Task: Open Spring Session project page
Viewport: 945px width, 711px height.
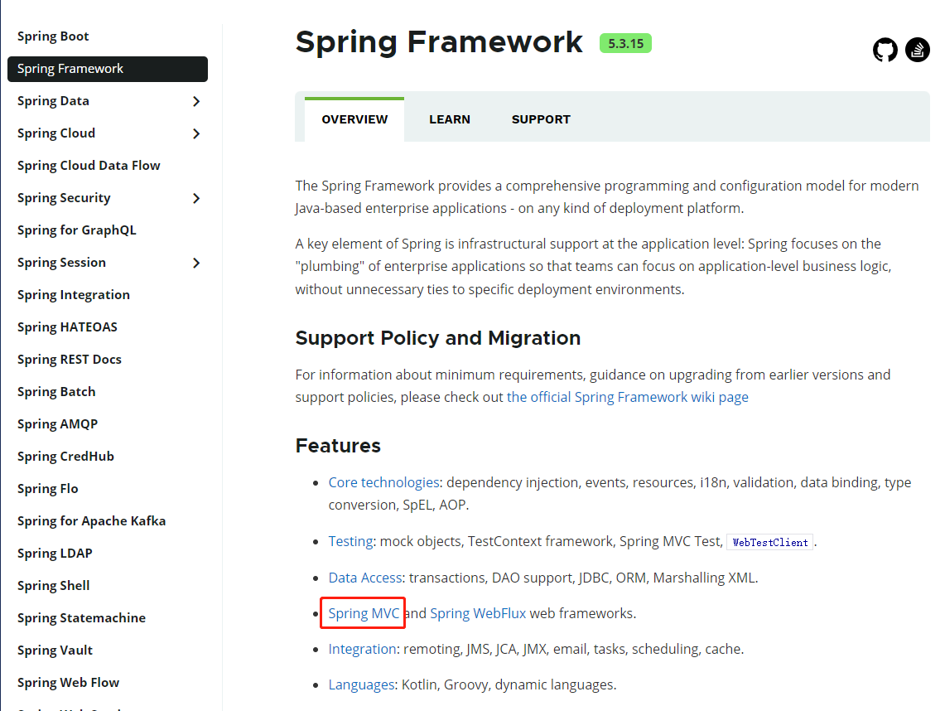Action: tap(61, 263)
